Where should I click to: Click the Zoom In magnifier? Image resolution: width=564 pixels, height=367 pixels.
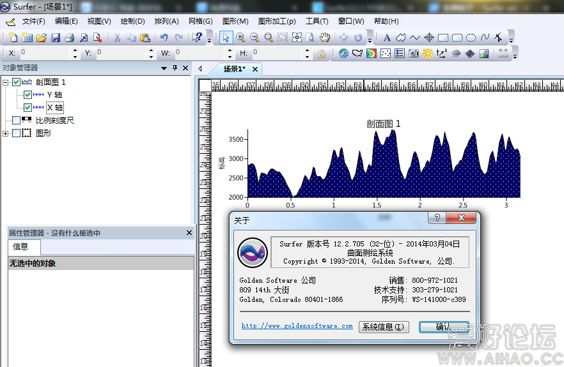click(240, 38)
